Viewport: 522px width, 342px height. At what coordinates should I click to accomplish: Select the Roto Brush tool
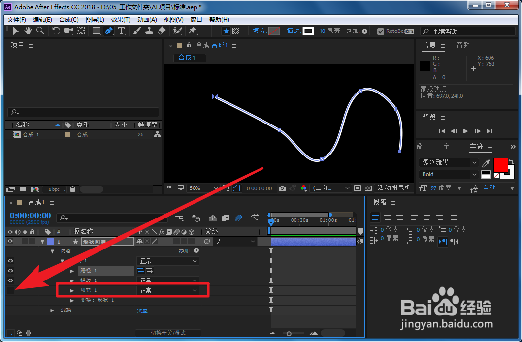[x=177, y=31]
